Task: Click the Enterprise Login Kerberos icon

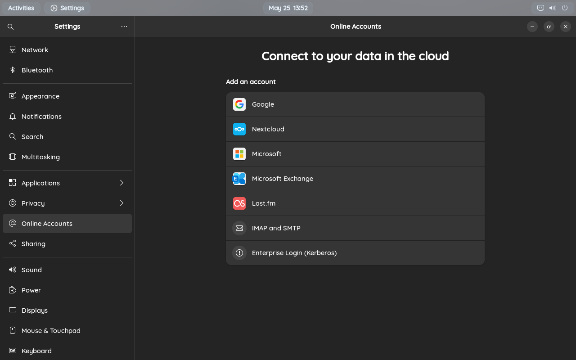Action: click(239, 253)
